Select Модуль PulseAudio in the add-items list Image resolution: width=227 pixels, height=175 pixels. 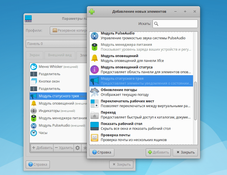[x=141, y=36]
